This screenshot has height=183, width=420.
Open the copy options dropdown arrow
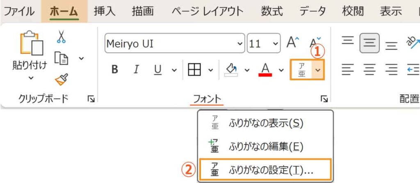81,58
